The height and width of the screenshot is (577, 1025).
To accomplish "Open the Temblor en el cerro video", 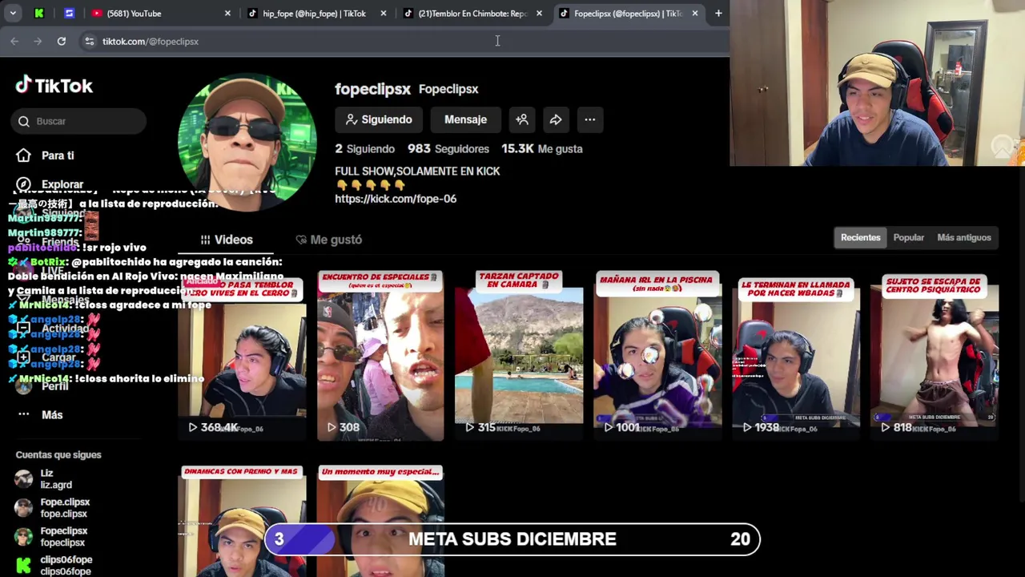I will [x=242, y=356].
